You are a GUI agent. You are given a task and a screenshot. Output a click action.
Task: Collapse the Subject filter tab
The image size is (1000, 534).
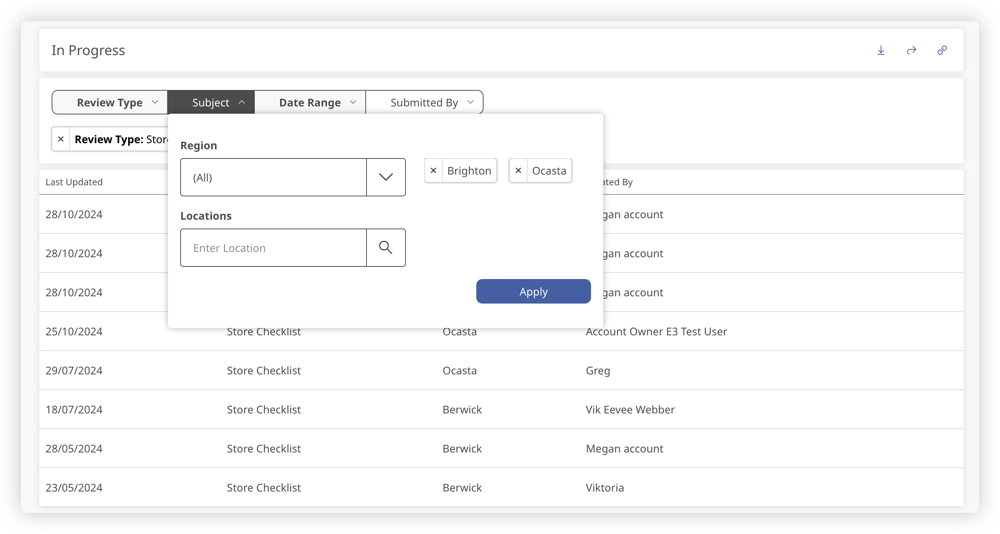click(211, 103)
